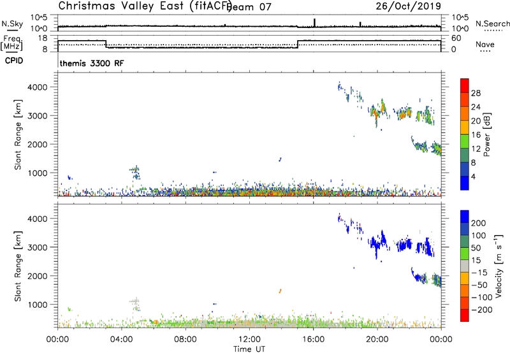
Task: Click the '-15' Velocity colorbar value
Action: point(479,273)
